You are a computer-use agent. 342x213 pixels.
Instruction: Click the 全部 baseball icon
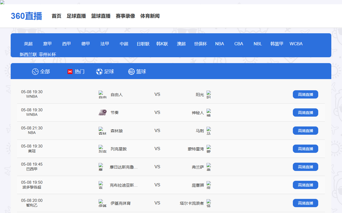35,72
